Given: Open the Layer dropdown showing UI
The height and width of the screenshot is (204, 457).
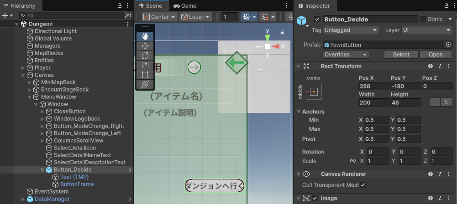Looking at the screenshot, I should pyautogui.click(x=426, y=30).
